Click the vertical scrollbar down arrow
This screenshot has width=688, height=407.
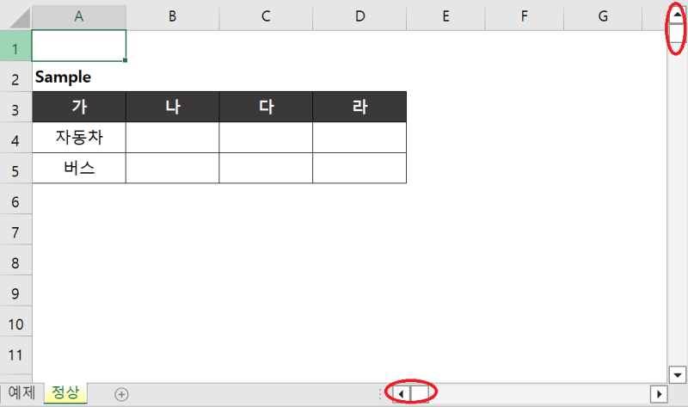point(678,375)
